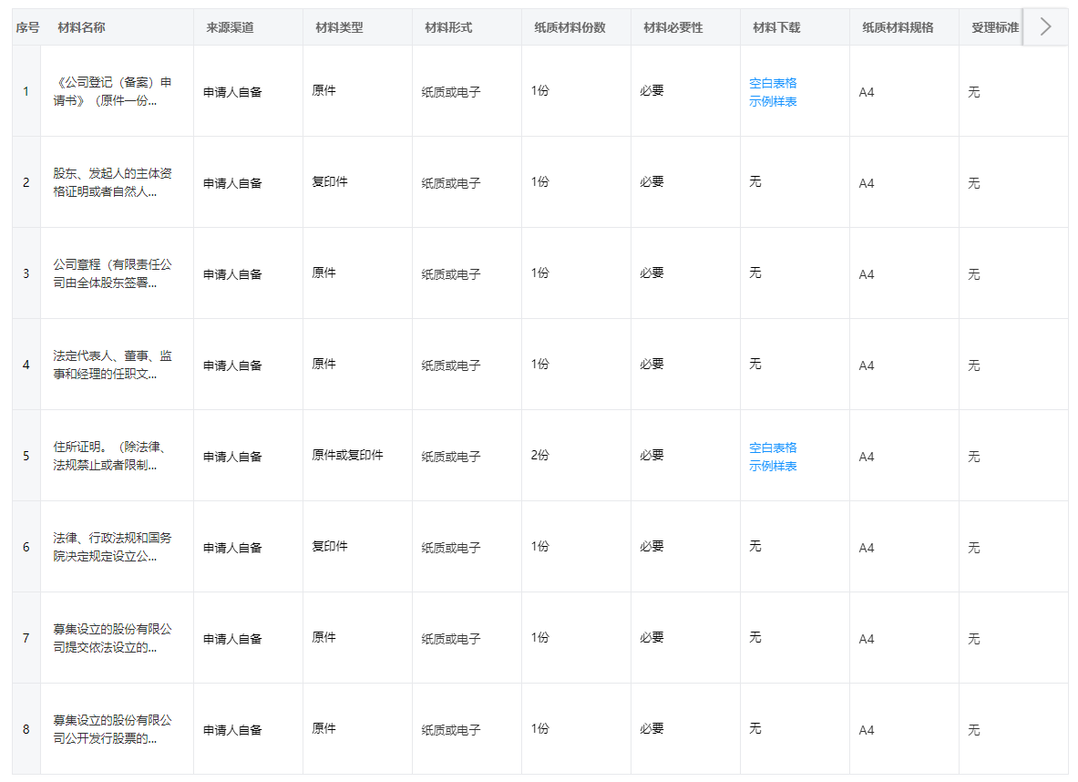Click the 材料下载 column header

(x=777, y=27)
